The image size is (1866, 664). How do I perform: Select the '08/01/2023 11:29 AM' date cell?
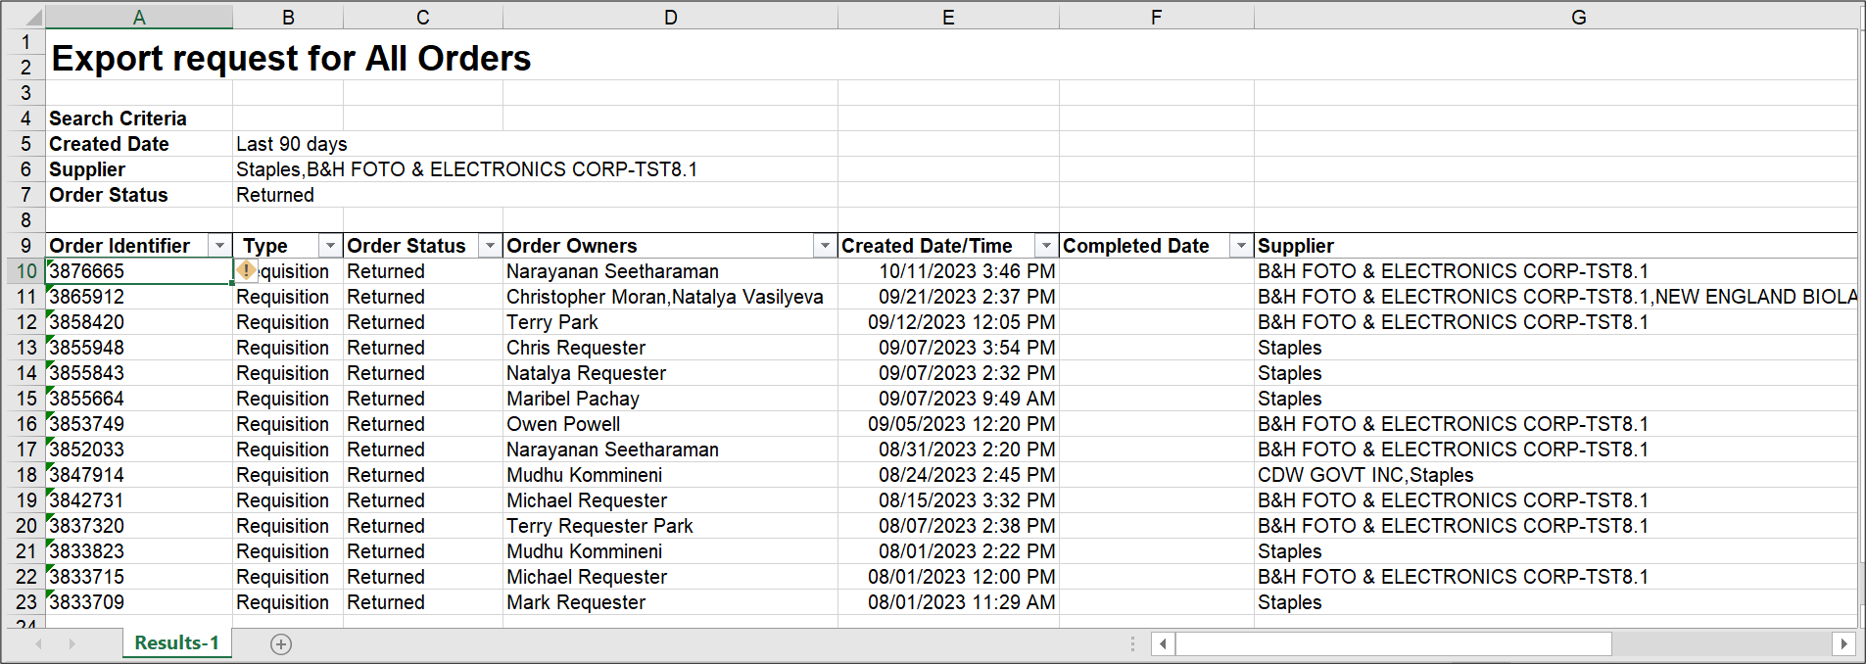(948, 602)
